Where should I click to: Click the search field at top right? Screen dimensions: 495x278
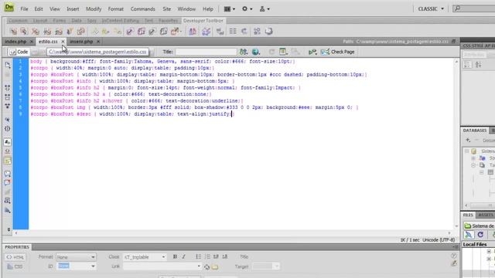pyautogui.click(x=474, y=8)
